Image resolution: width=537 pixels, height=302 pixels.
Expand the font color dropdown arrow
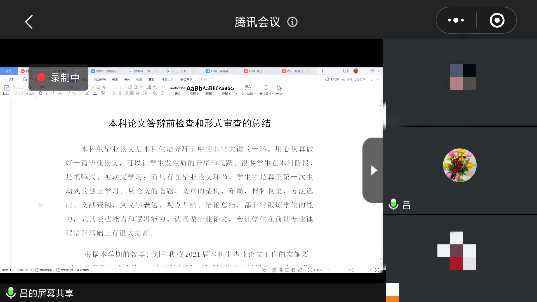click(98, 93)
